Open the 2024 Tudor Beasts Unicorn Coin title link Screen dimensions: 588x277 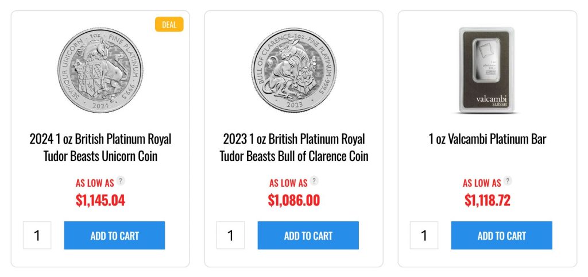coord(100,148)
